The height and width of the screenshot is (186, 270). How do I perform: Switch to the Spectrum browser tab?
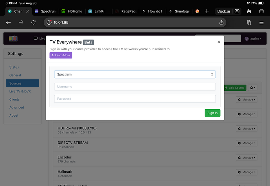46,11
